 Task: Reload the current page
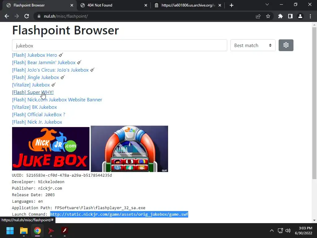27,16
